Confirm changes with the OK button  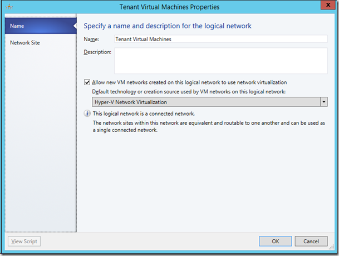click(x=274, y=242)
